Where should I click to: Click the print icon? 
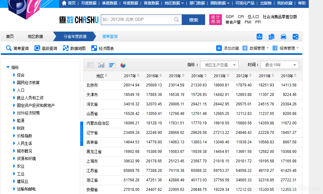click(283, 37)
